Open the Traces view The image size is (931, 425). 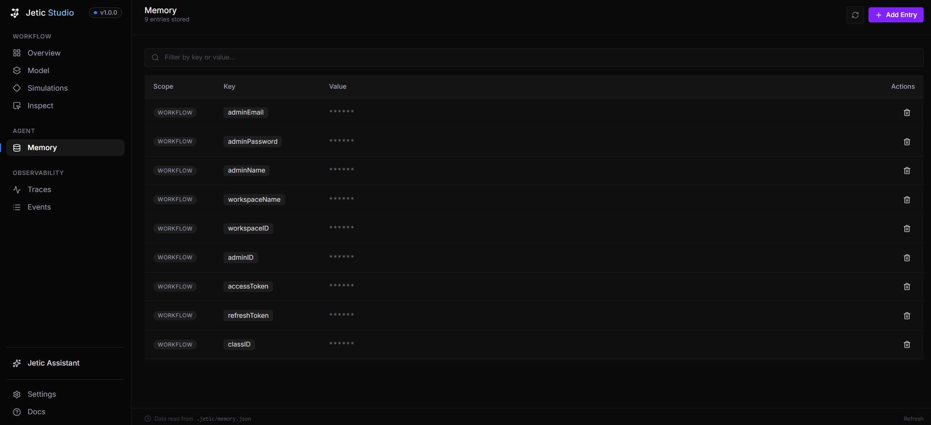(x=65, y=190)
